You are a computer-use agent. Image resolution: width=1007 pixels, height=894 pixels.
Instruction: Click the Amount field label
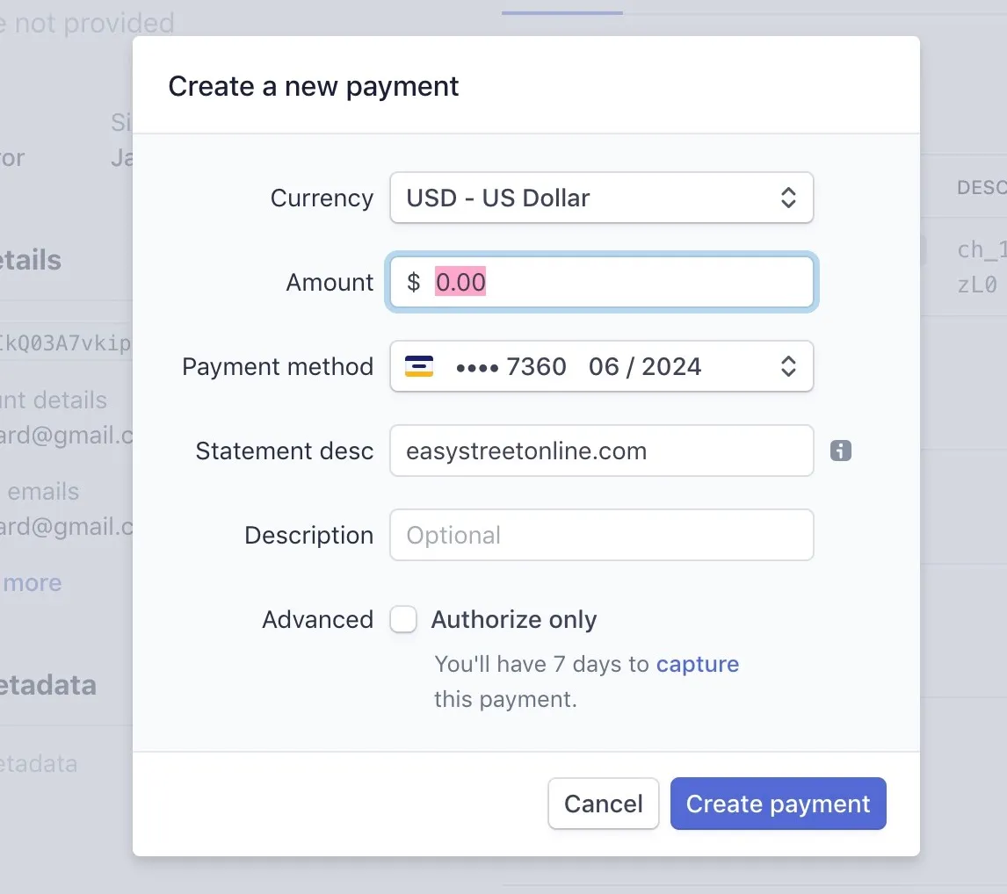(x=330, y=283)
